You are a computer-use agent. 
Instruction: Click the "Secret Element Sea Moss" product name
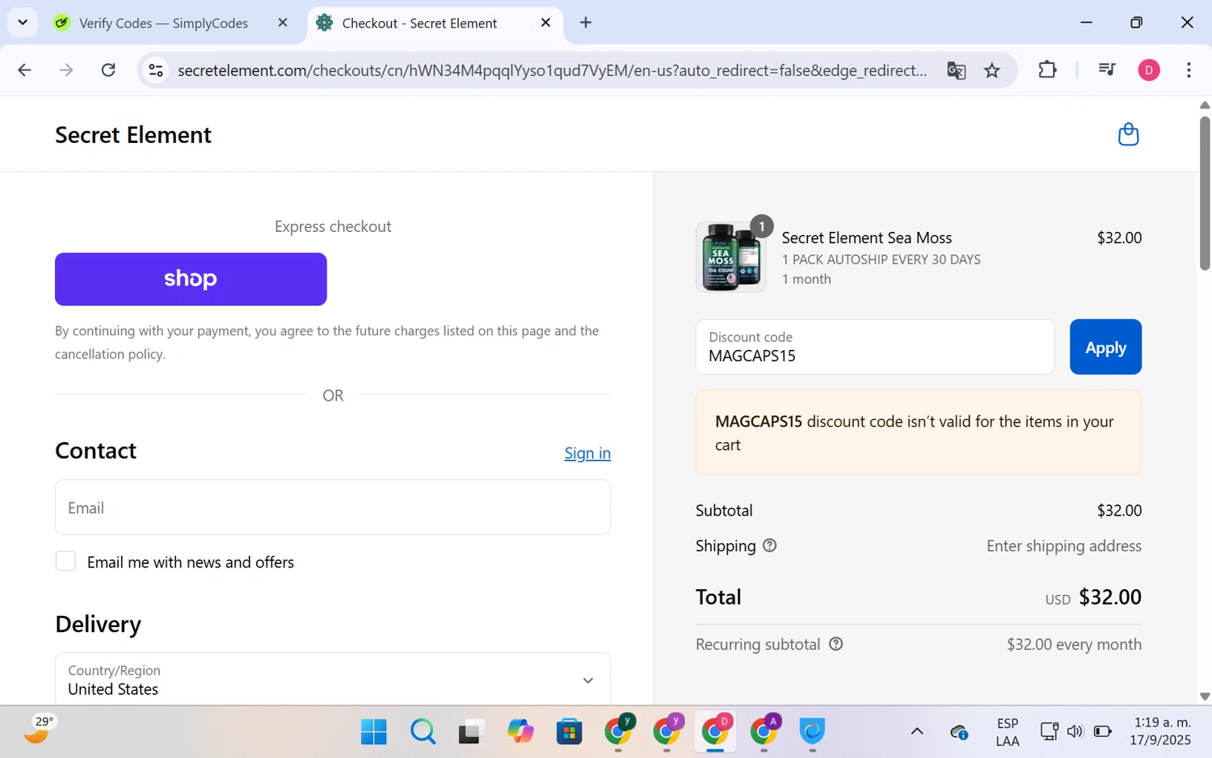click(x=867, y=238)
